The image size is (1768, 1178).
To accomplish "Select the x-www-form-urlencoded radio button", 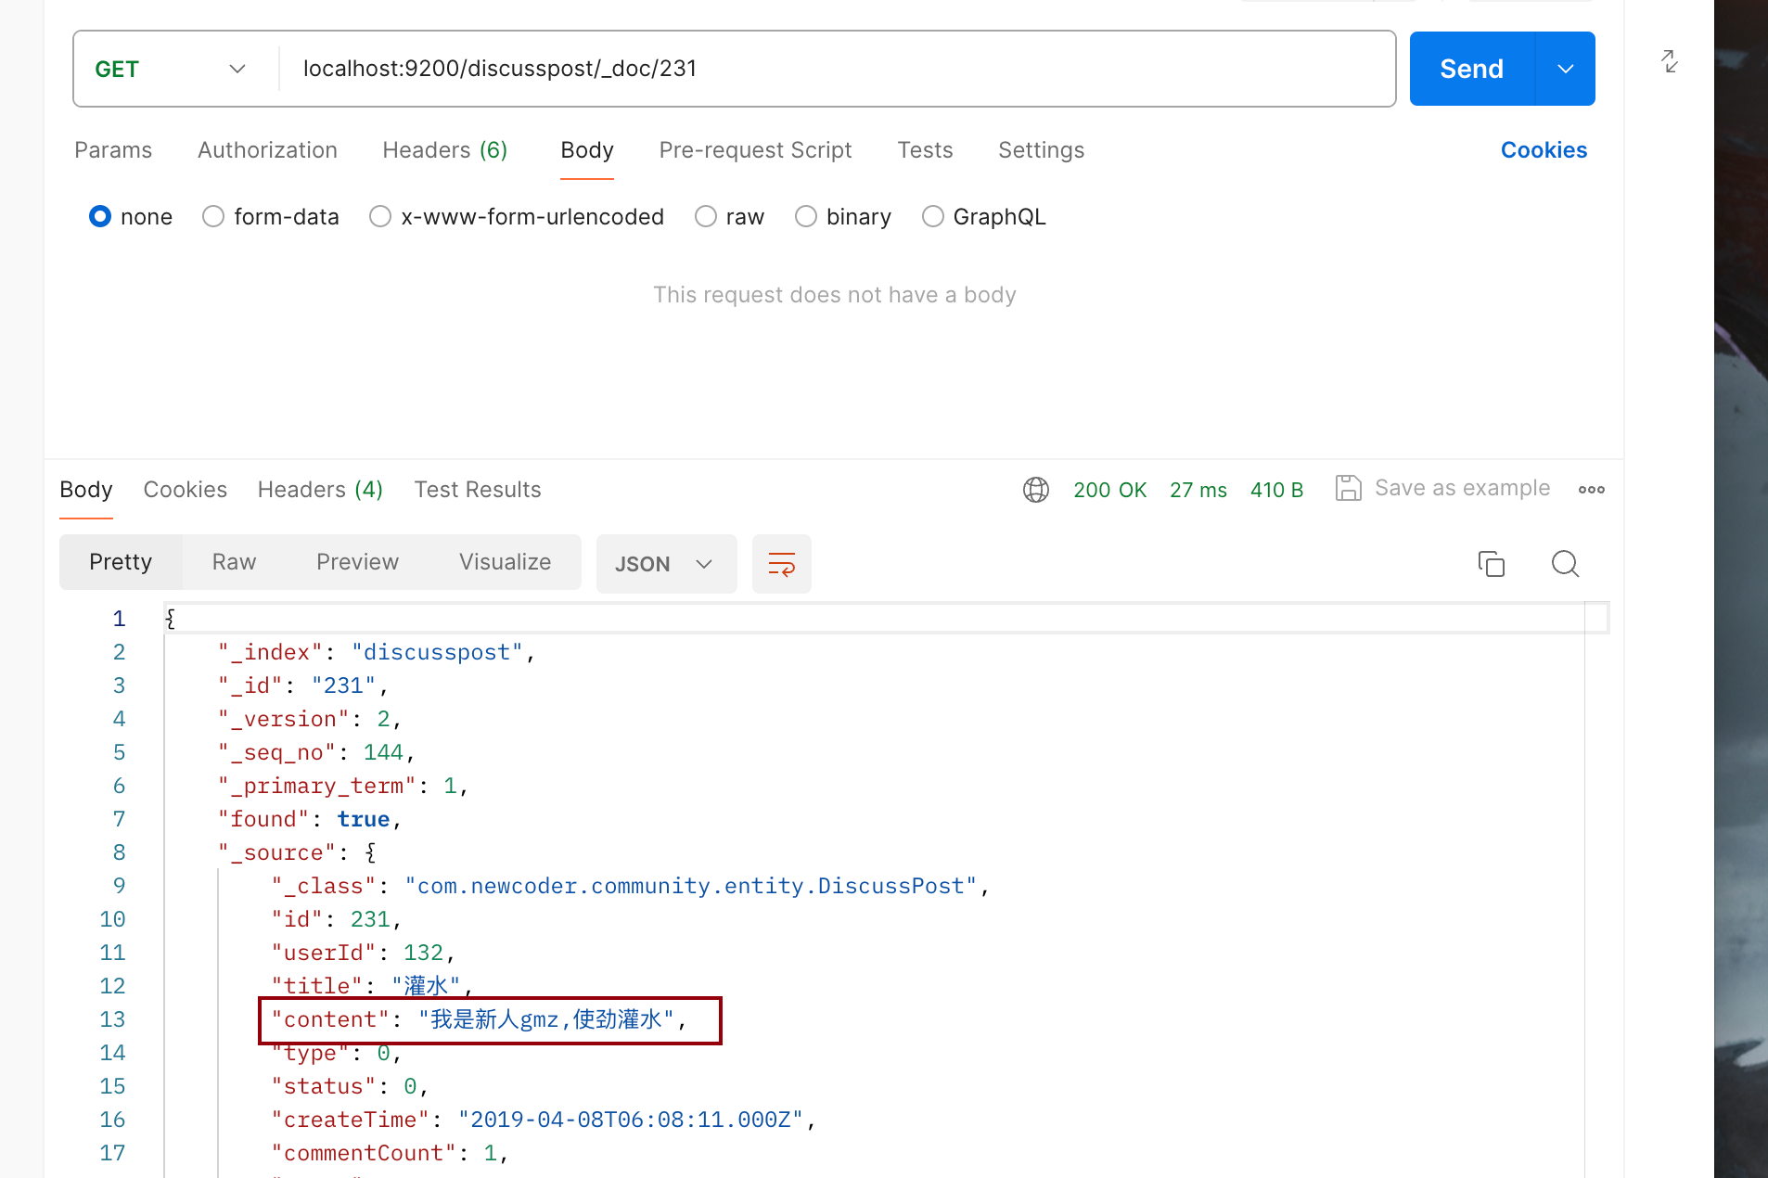I will [x=380, y=216].
